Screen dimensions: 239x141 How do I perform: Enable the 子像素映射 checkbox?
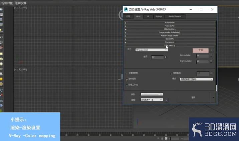[127, 73]
